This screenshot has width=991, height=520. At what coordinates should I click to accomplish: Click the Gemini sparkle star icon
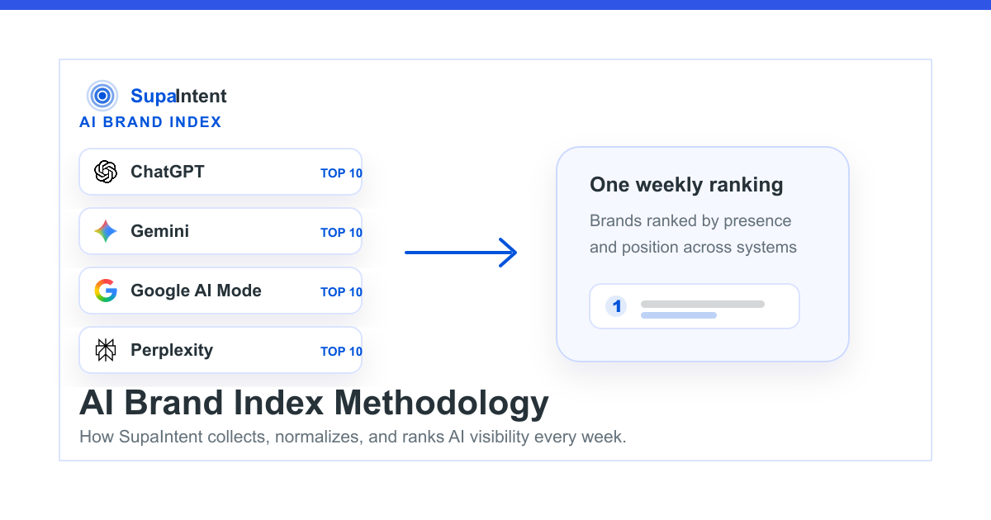coord(106,231)
